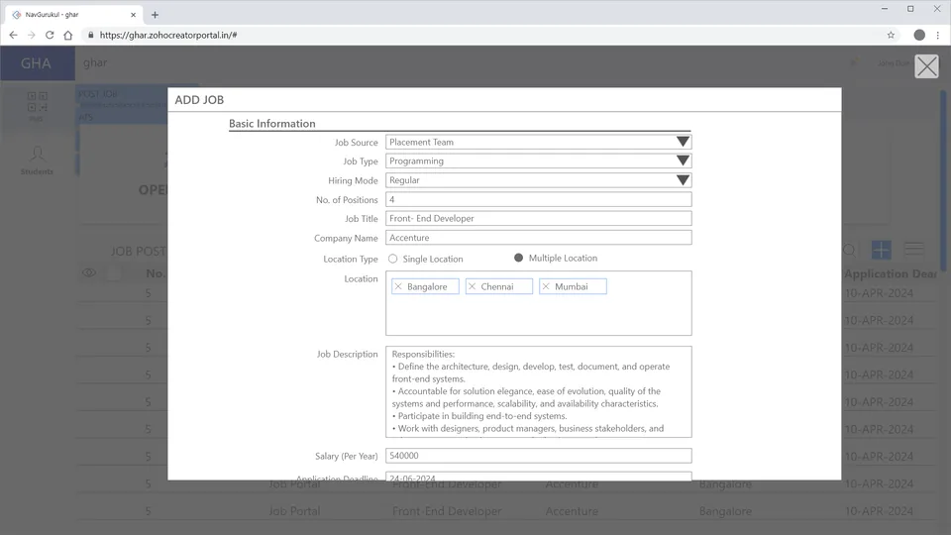Open the dashboard grid icon in sidebar
The image size is (951, 535).
coord(37,102)
